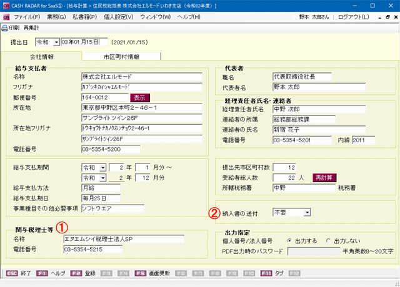
Task: Open the ウィンドウ(W) menu
Action: click(x=156, y=17)
